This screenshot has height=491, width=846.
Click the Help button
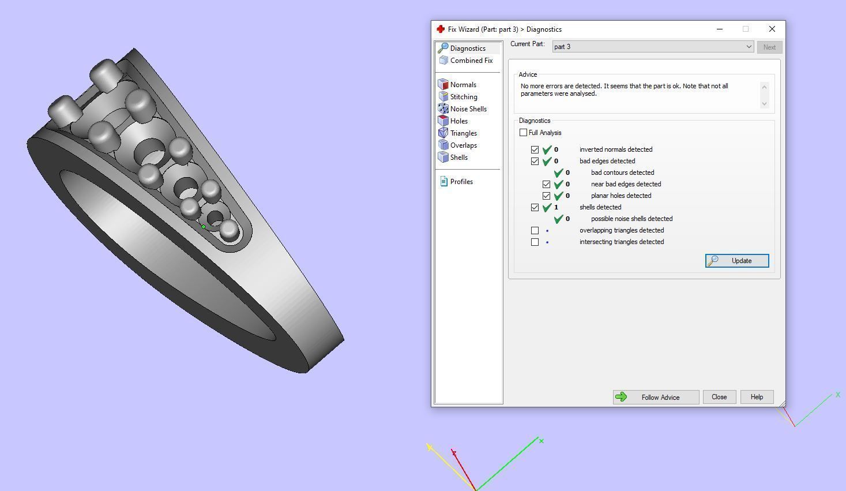pos(757,397)
